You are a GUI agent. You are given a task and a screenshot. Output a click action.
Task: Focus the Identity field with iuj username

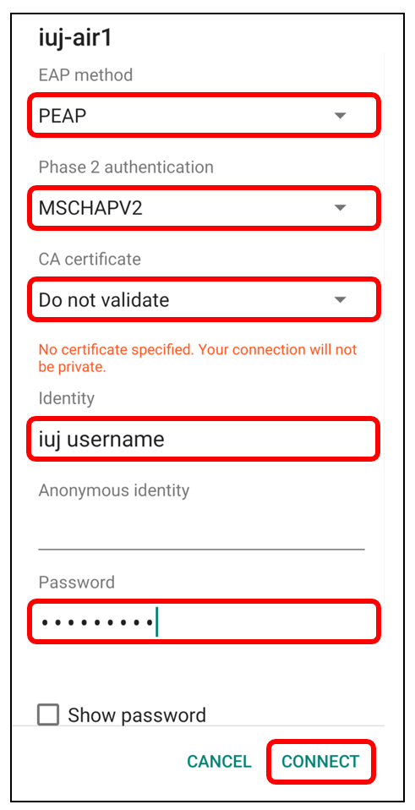click(204, 439)
